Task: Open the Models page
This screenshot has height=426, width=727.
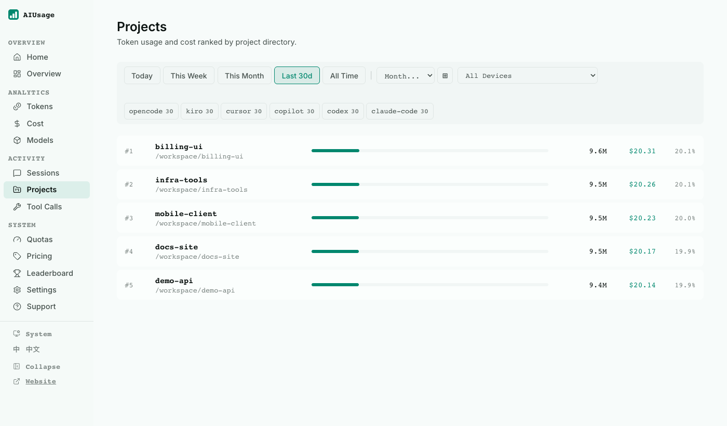Action: [47, 140]
